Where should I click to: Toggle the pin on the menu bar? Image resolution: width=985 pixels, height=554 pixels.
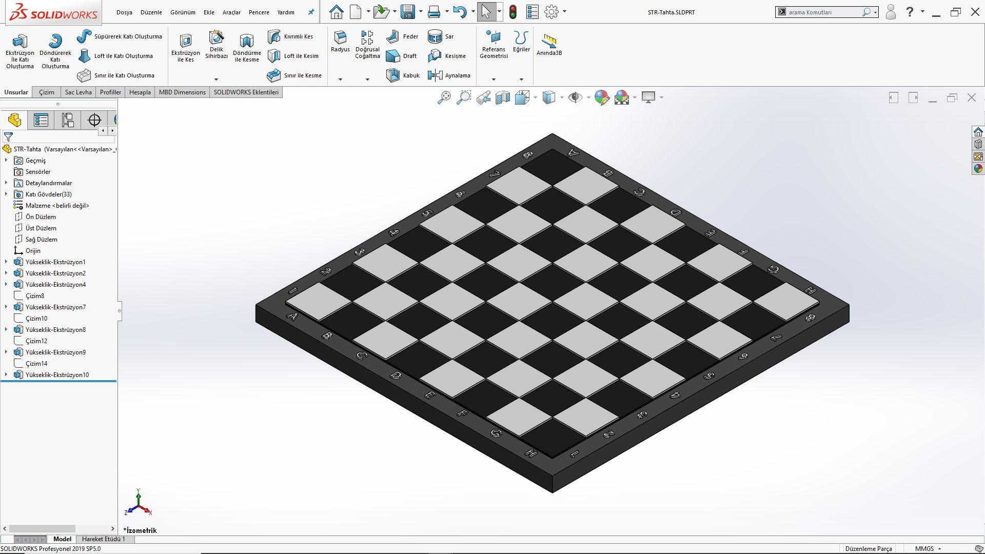pyautogui.click(x=311, y=12)
